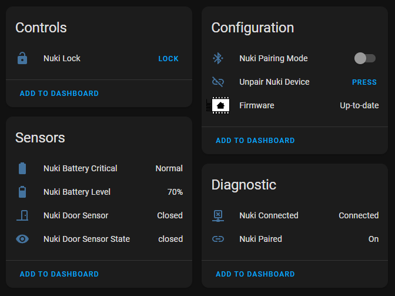Click the Controls card heading

[41, 28]
